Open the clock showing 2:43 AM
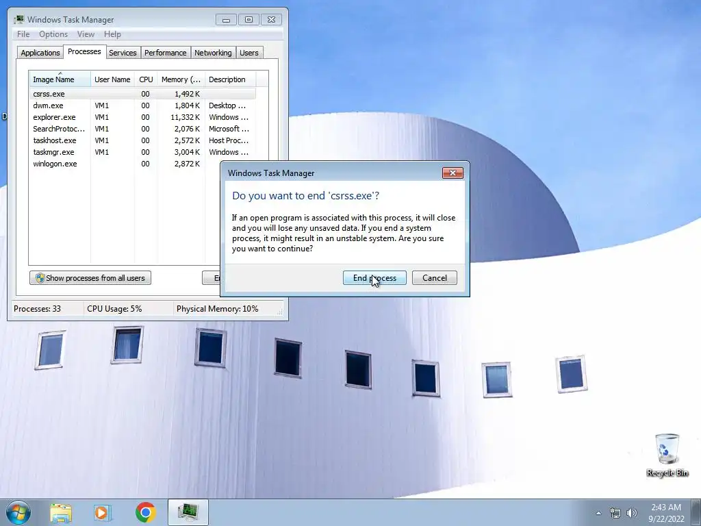701x526 pixels. 666,513
